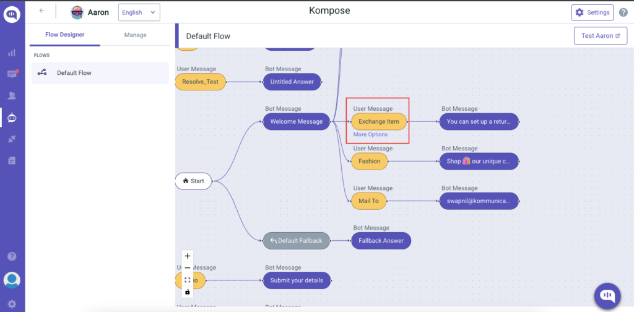Select the Resolve_Test user message node
Screen dimensions: 634x312
[200, 82]
